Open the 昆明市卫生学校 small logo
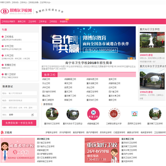 [x=135, y=114]
